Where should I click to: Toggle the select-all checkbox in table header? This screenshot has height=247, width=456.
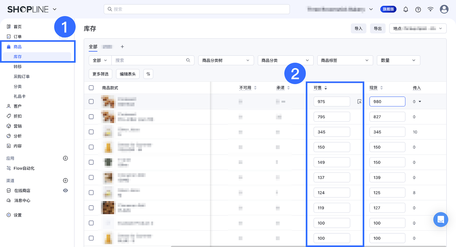click(x=91, y=88)
